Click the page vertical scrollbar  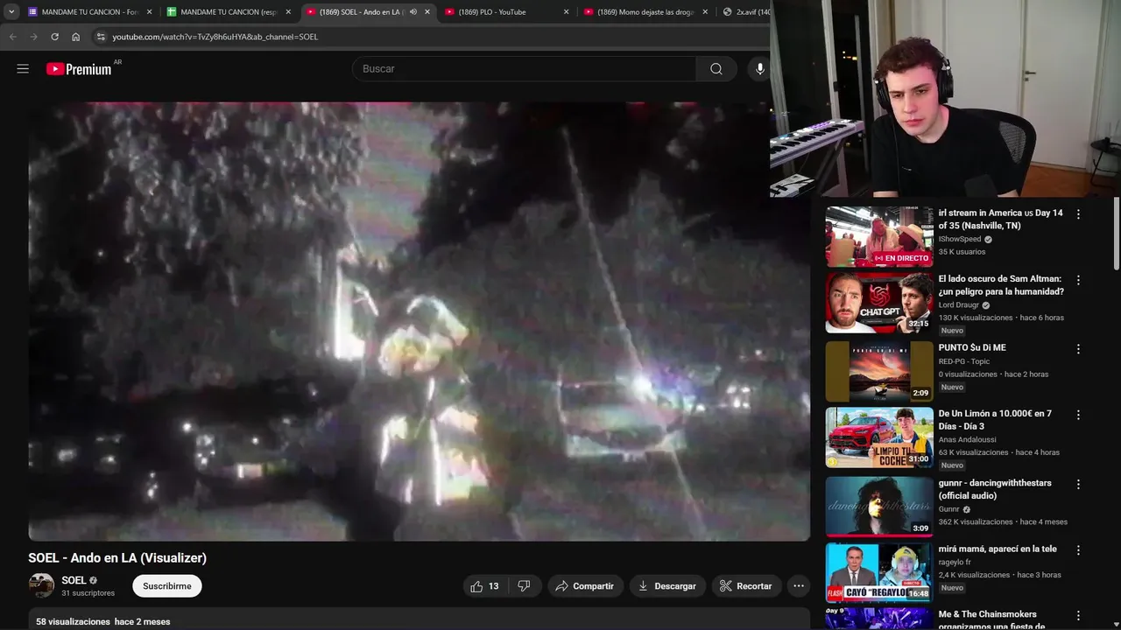point(1117,234)
